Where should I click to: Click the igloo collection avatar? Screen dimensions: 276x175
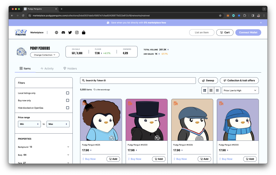pyautogui.click(x=22, y=52)
